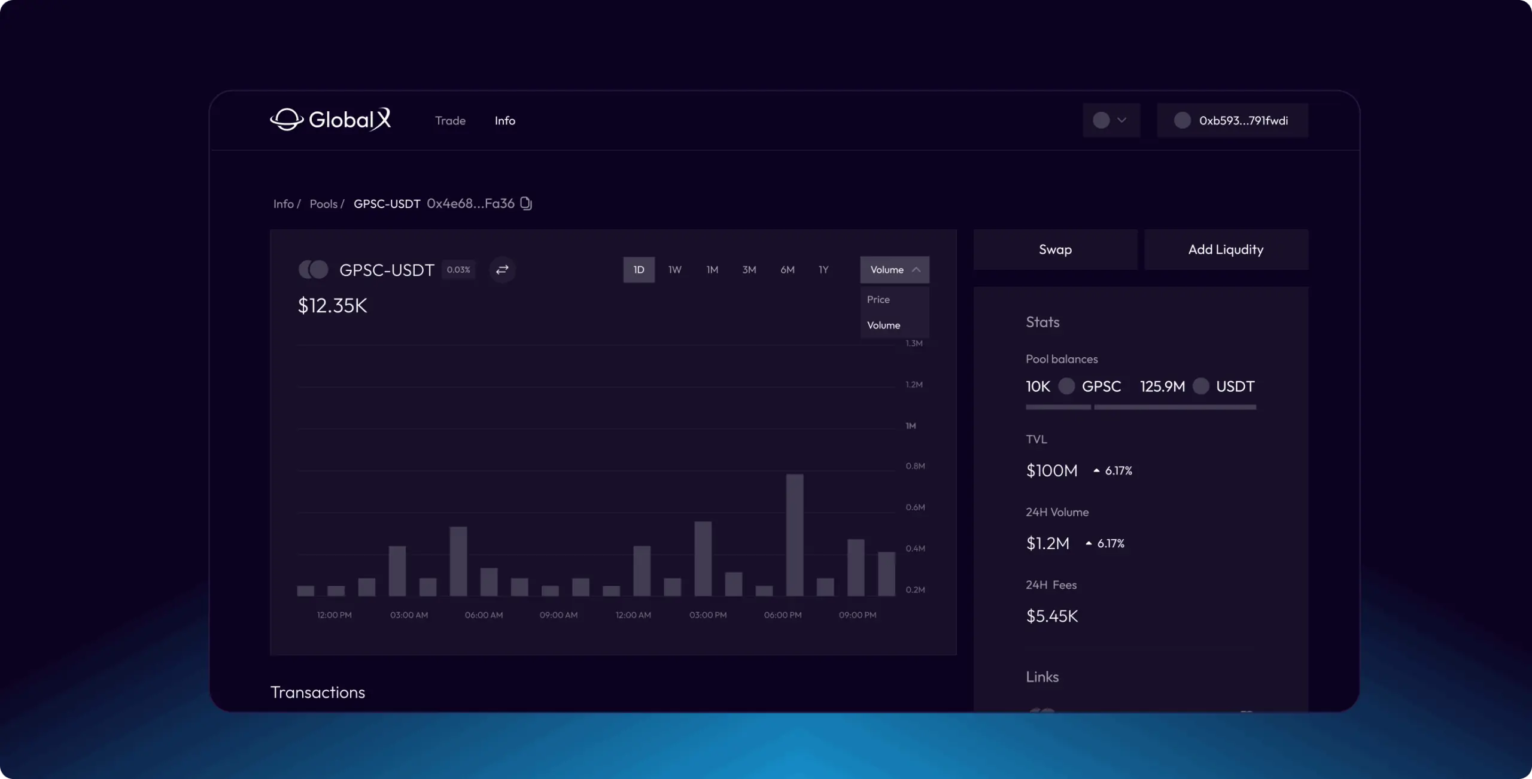Click the GPSC-USDT token pair icon
Viewport: 1532px width, 779px height.
point(314,269)
